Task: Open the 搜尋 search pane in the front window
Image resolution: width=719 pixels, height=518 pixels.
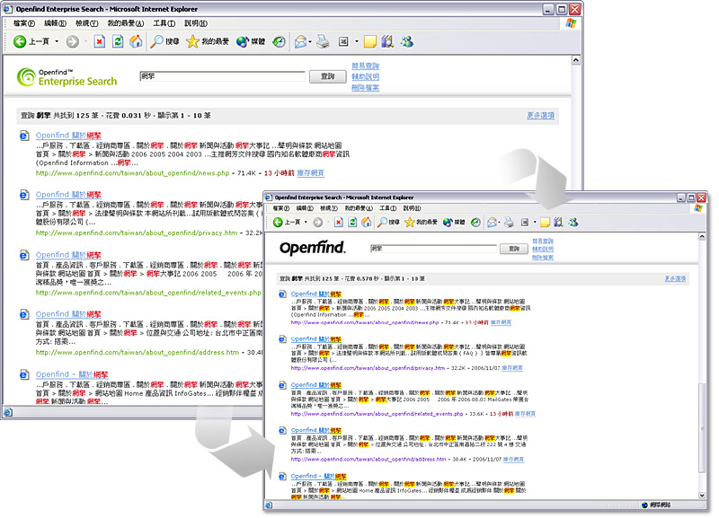Action: coord(388,222)
